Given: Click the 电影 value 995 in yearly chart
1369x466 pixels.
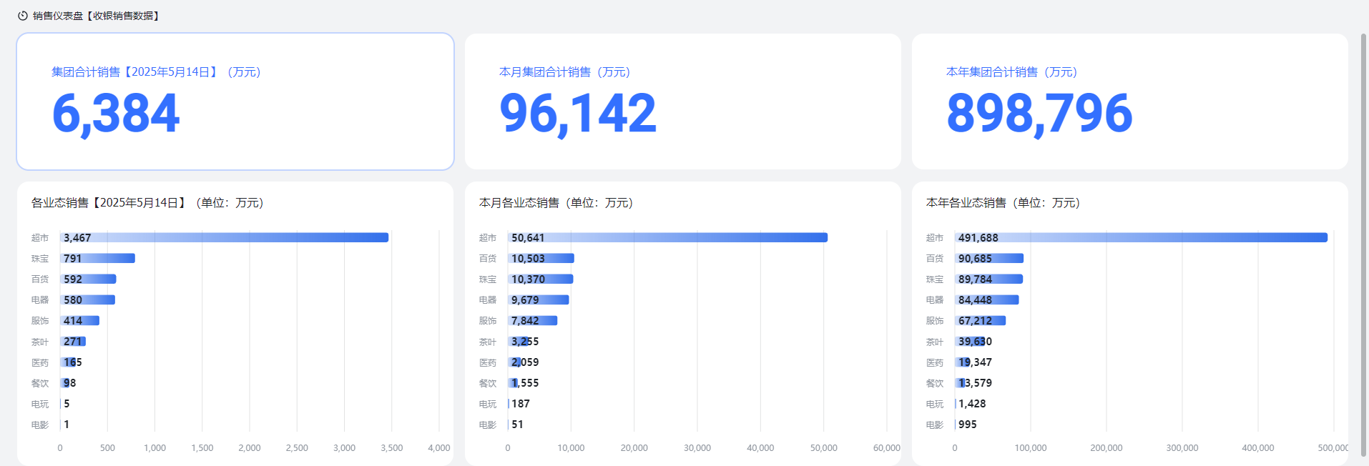Looking at the screenshot, I should coord(968,425).
